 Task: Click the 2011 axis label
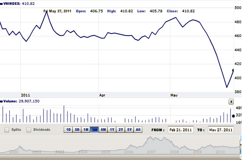pos(26,95)
